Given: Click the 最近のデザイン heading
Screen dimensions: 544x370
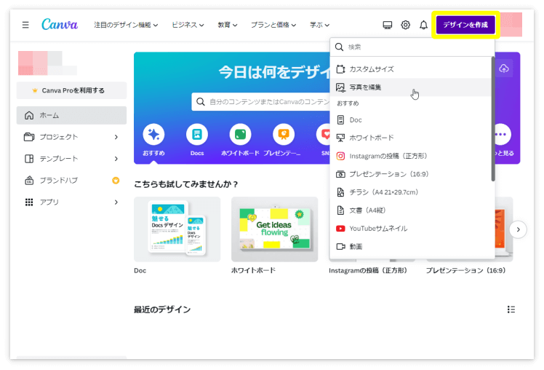Looking at the screenshot, I should pos(162,310).
